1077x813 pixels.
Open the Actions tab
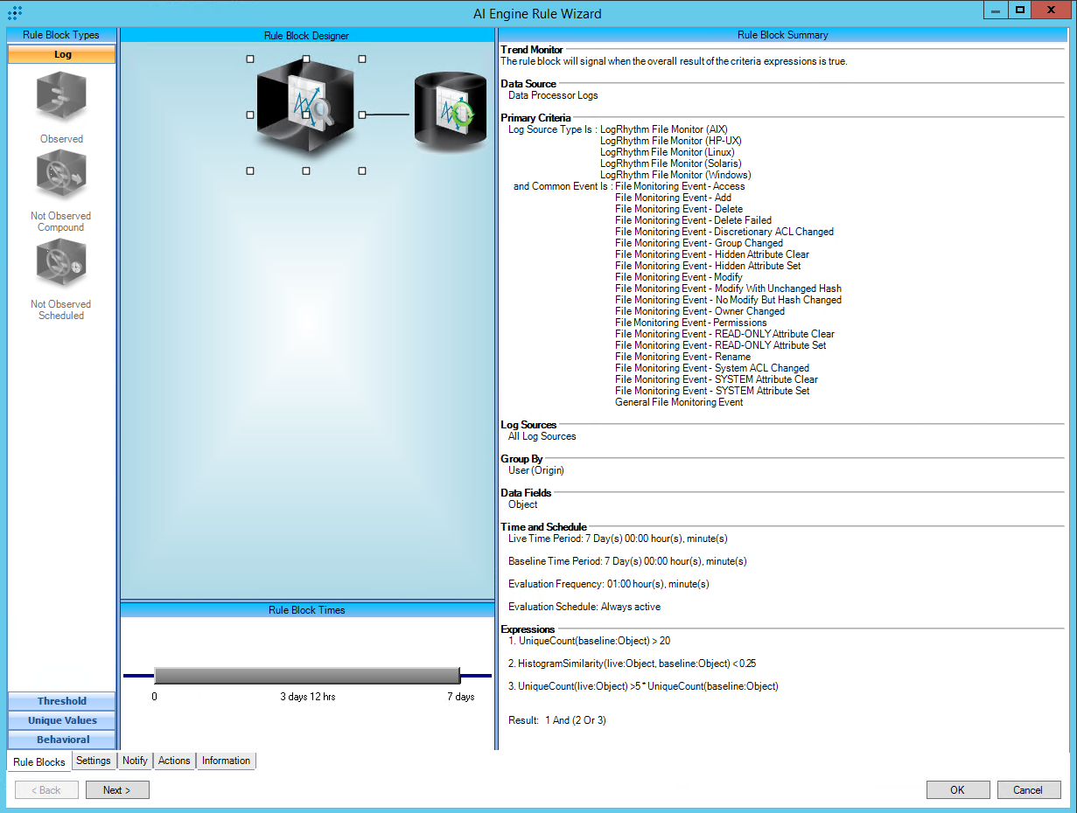(x=174, y=761)
